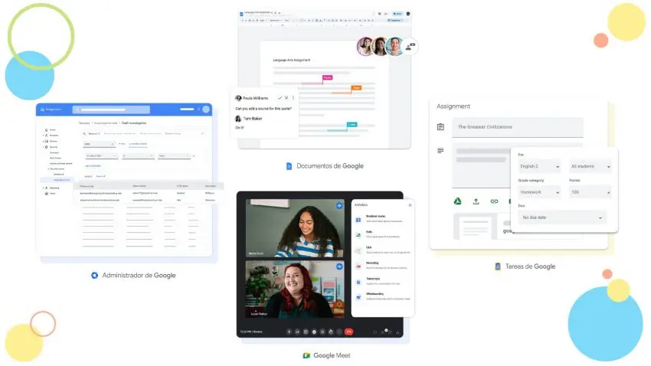Open the Points 100 dropdown
651x366 pixels.
[590, 192]
